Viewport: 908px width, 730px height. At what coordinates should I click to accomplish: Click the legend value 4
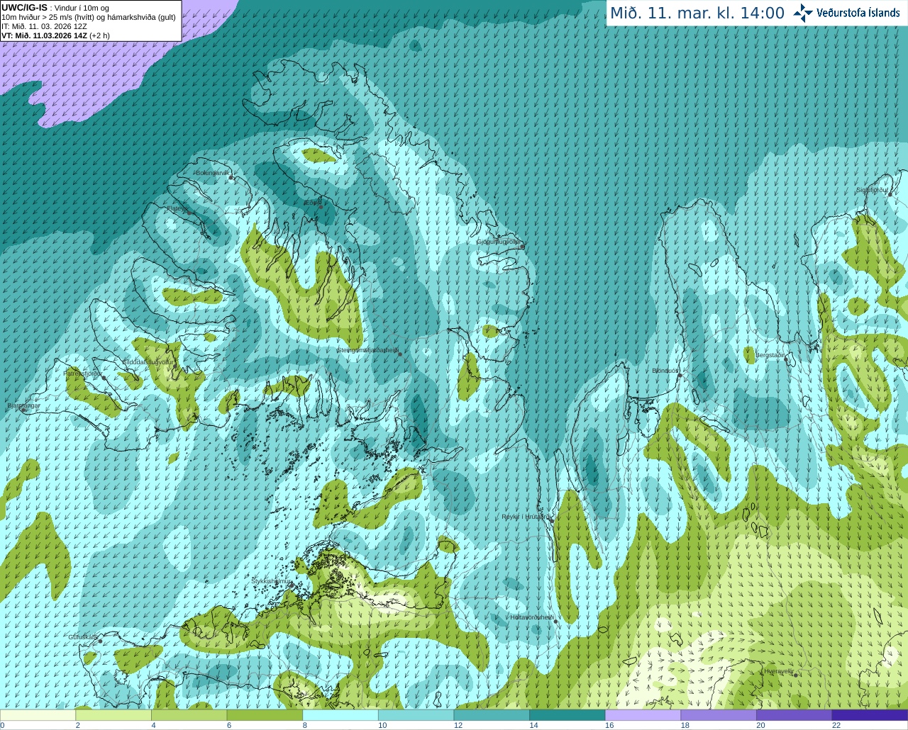(153, 725)
